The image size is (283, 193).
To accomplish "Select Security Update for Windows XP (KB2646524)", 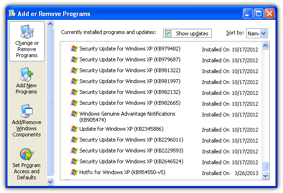I will 131,161.
